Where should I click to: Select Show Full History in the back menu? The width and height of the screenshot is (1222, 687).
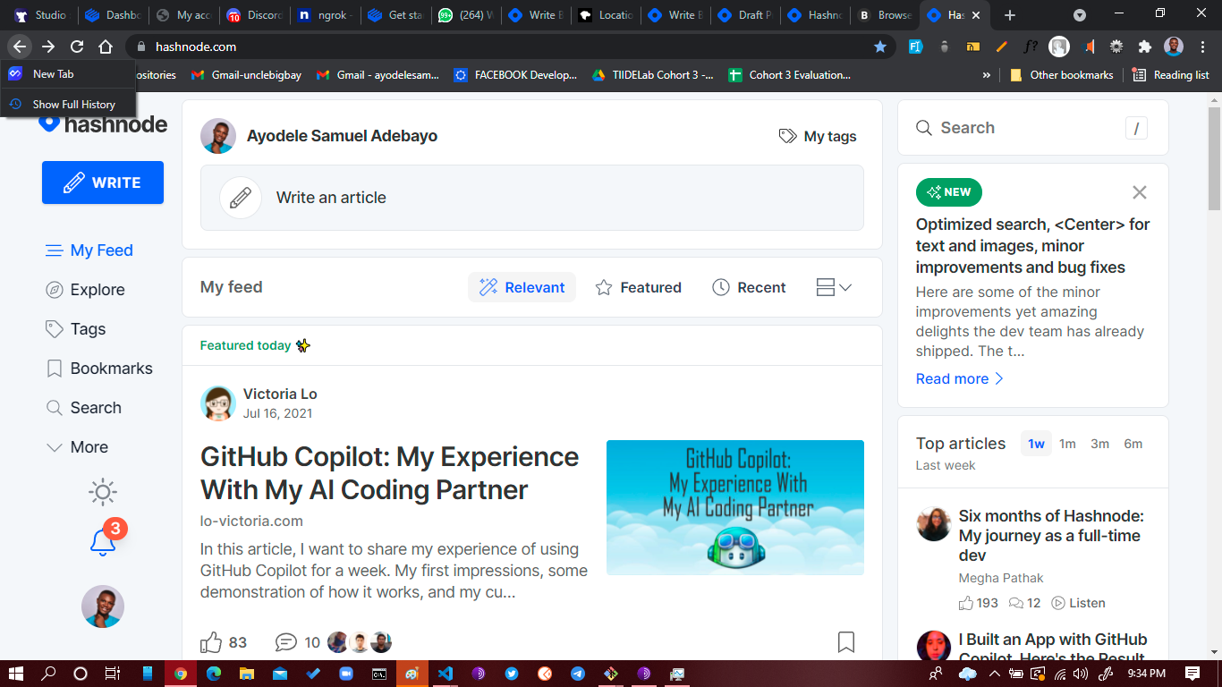point(68,105)
